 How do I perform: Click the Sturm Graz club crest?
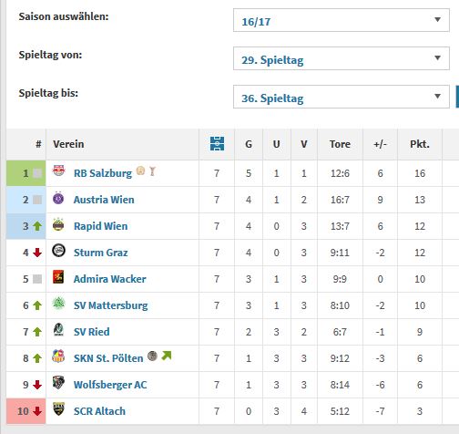coord(58,251)
